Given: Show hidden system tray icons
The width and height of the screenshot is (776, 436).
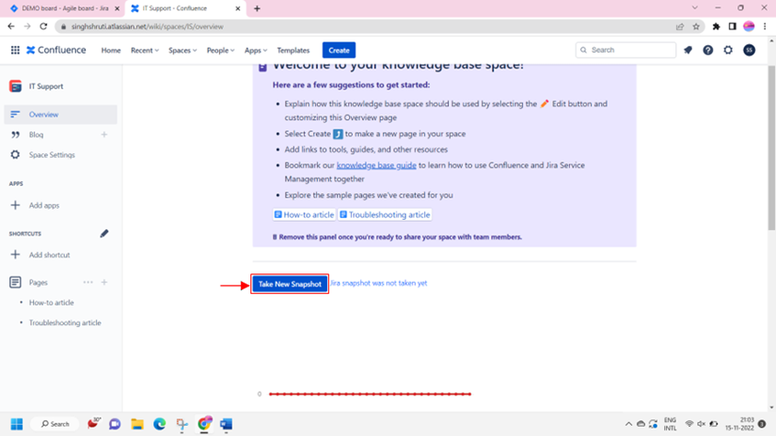Looking at the screenshot, I should [x=628, y=424].
